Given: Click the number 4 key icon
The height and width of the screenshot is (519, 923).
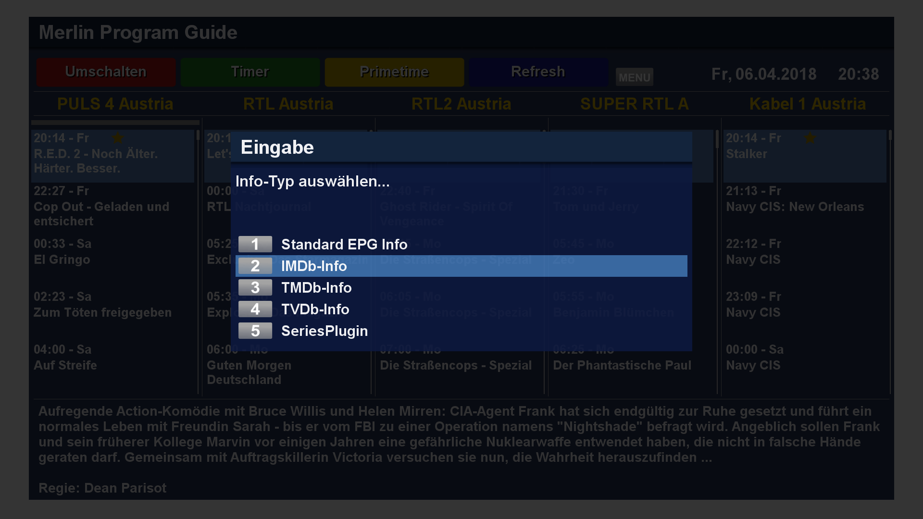Looking at the screenshot, I should (255, 309).
